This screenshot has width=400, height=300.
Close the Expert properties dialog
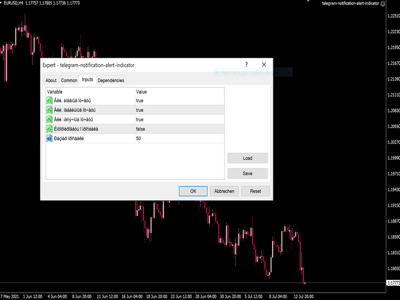[x=264, y=65]
